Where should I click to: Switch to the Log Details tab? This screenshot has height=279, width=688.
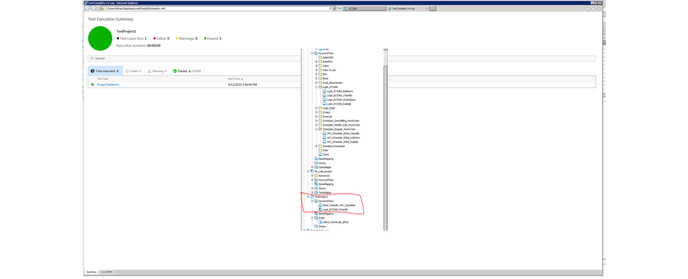[107, 272]
